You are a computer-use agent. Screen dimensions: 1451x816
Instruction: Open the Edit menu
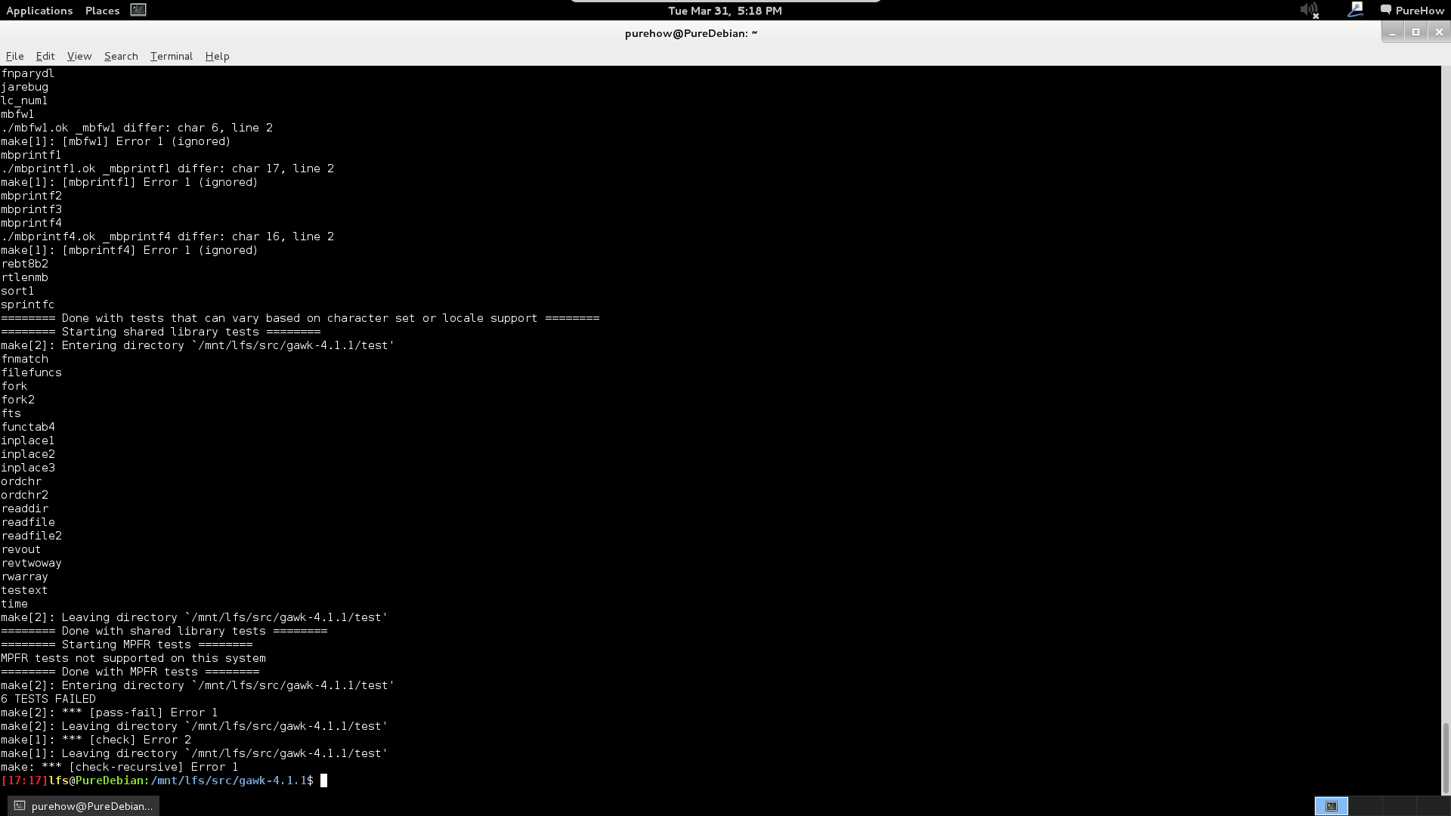coord(45,56)
